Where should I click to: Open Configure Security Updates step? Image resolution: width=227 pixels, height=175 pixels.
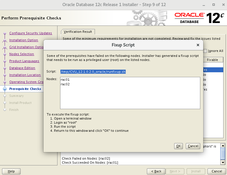click(30, 33)
